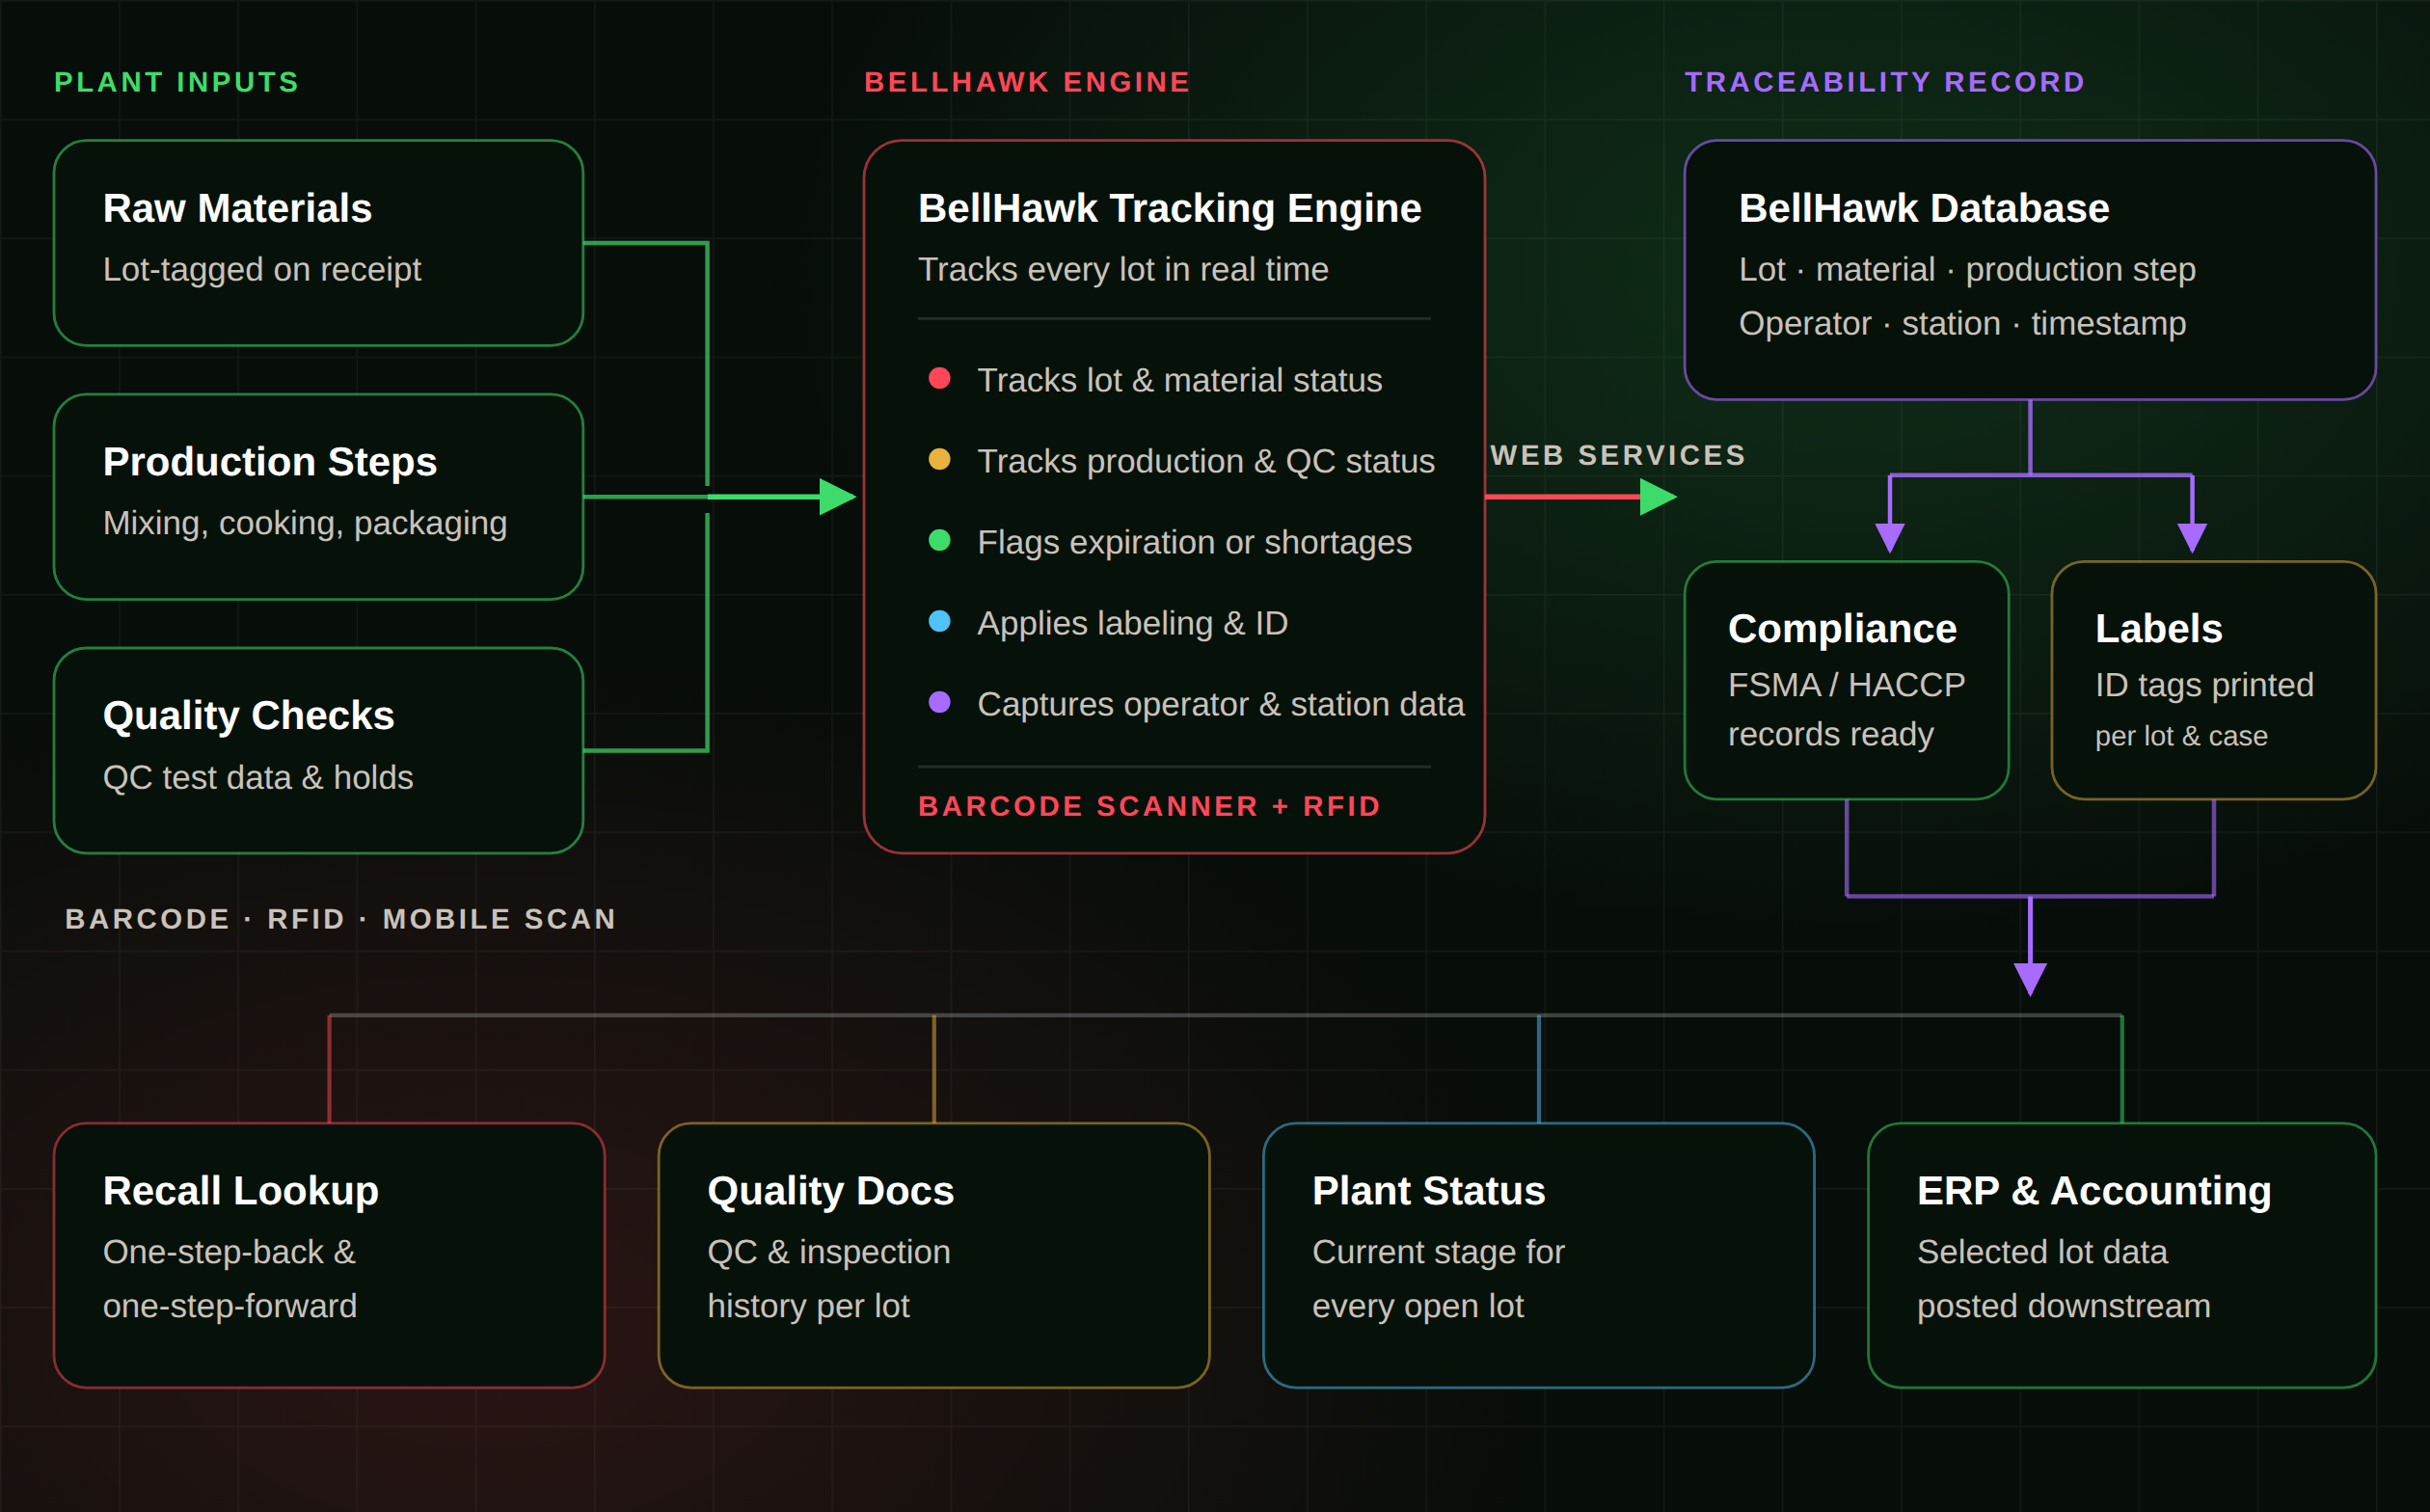Click "history per lot" text
Screen dimensions: 2430x1512
click(808, 1306)
